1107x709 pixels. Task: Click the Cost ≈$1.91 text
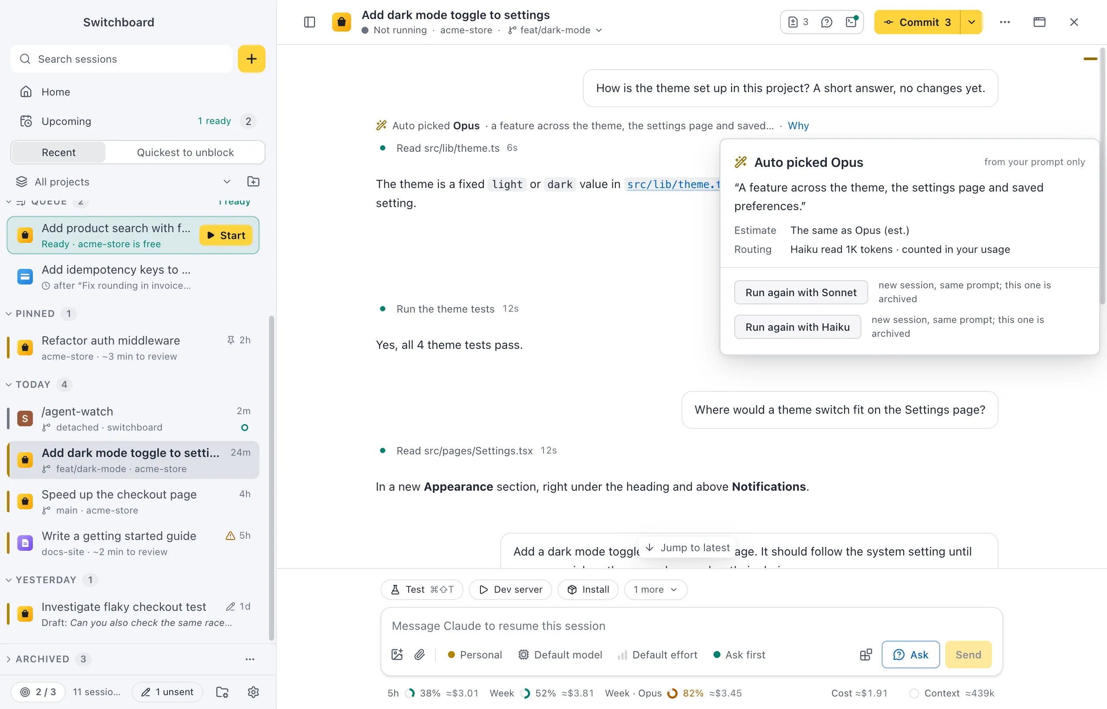pyautogui.click(x=859, y=693)
